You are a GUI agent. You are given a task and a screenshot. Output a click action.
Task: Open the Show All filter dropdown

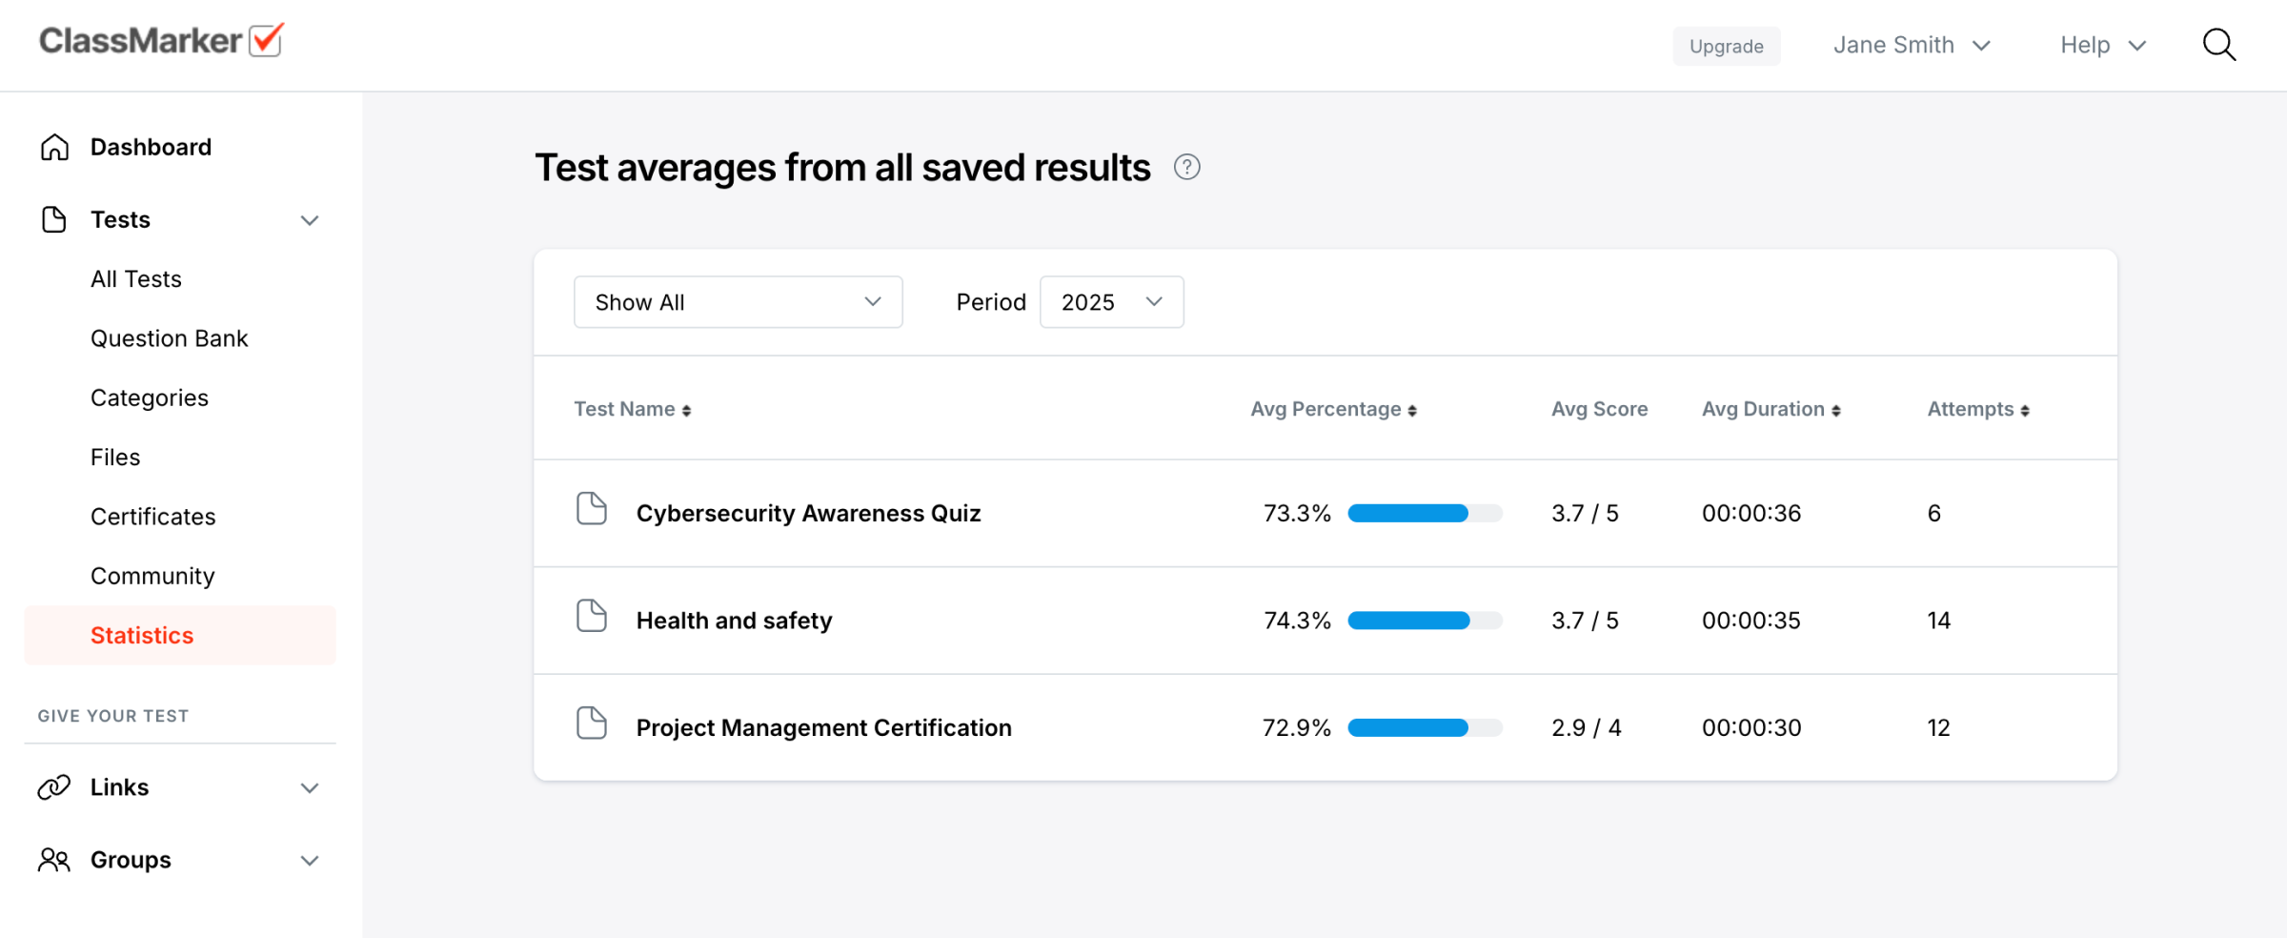click(738, 302)
